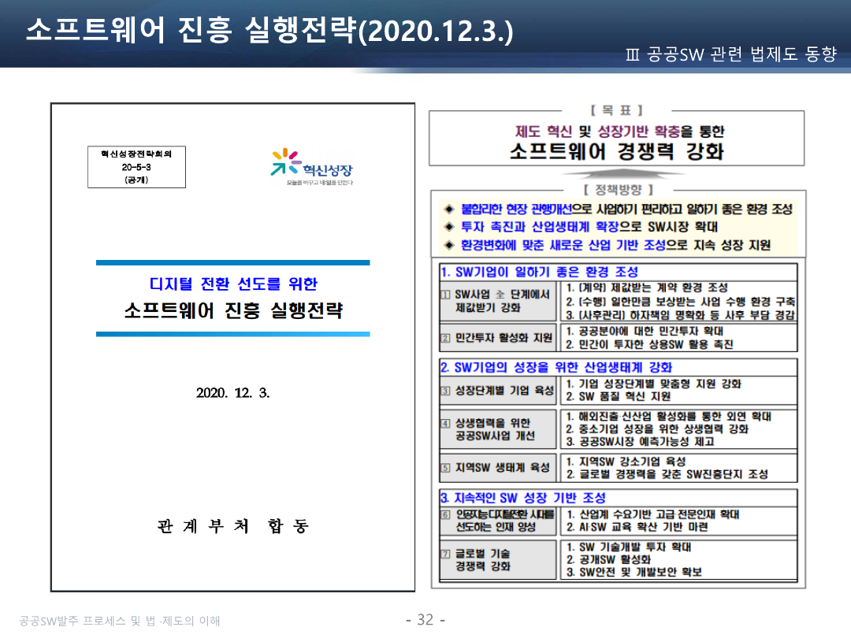This screenshot has width=851, height=638.
Task: Click the gray arrow below the 목표 box
Action: tap(615, 174)
